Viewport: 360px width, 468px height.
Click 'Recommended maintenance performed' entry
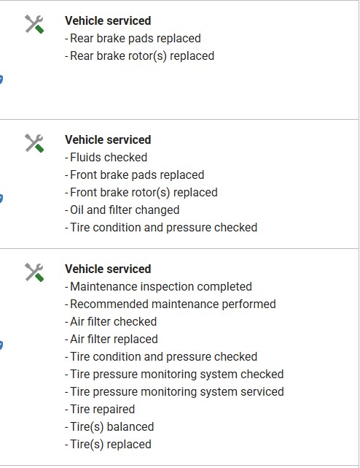(x=171, y=304)
